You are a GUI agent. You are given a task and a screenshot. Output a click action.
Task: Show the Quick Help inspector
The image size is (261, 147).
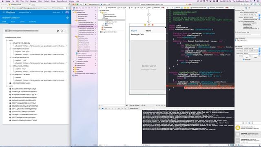click(x=250, y=8)
